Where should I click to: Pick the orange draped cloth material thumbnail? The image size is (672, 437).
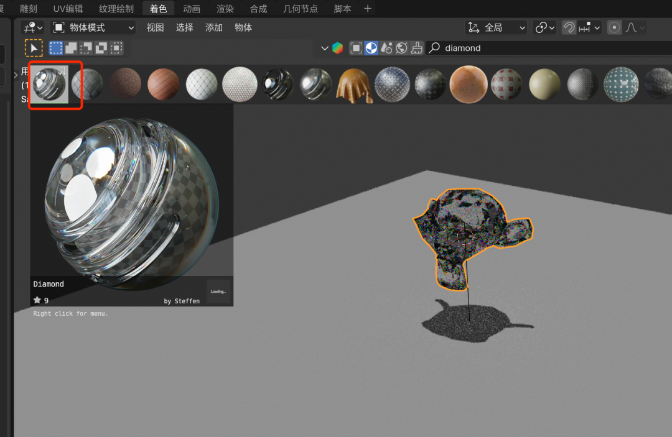(x=354, y=84)
